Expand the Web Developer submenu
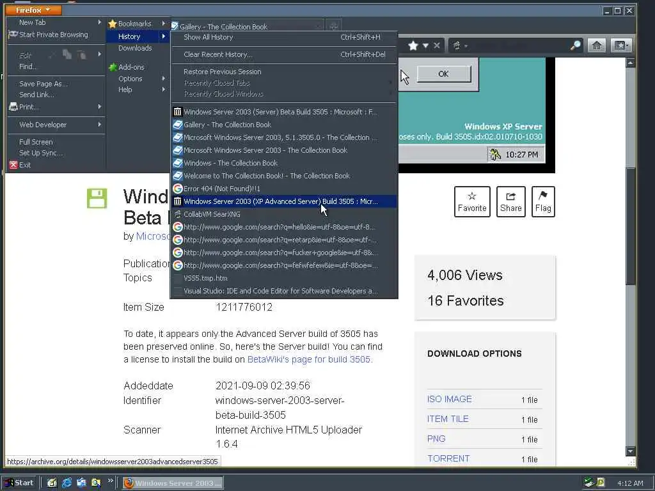The width and height of the screenshot is (655, 491). click(55, 125)
